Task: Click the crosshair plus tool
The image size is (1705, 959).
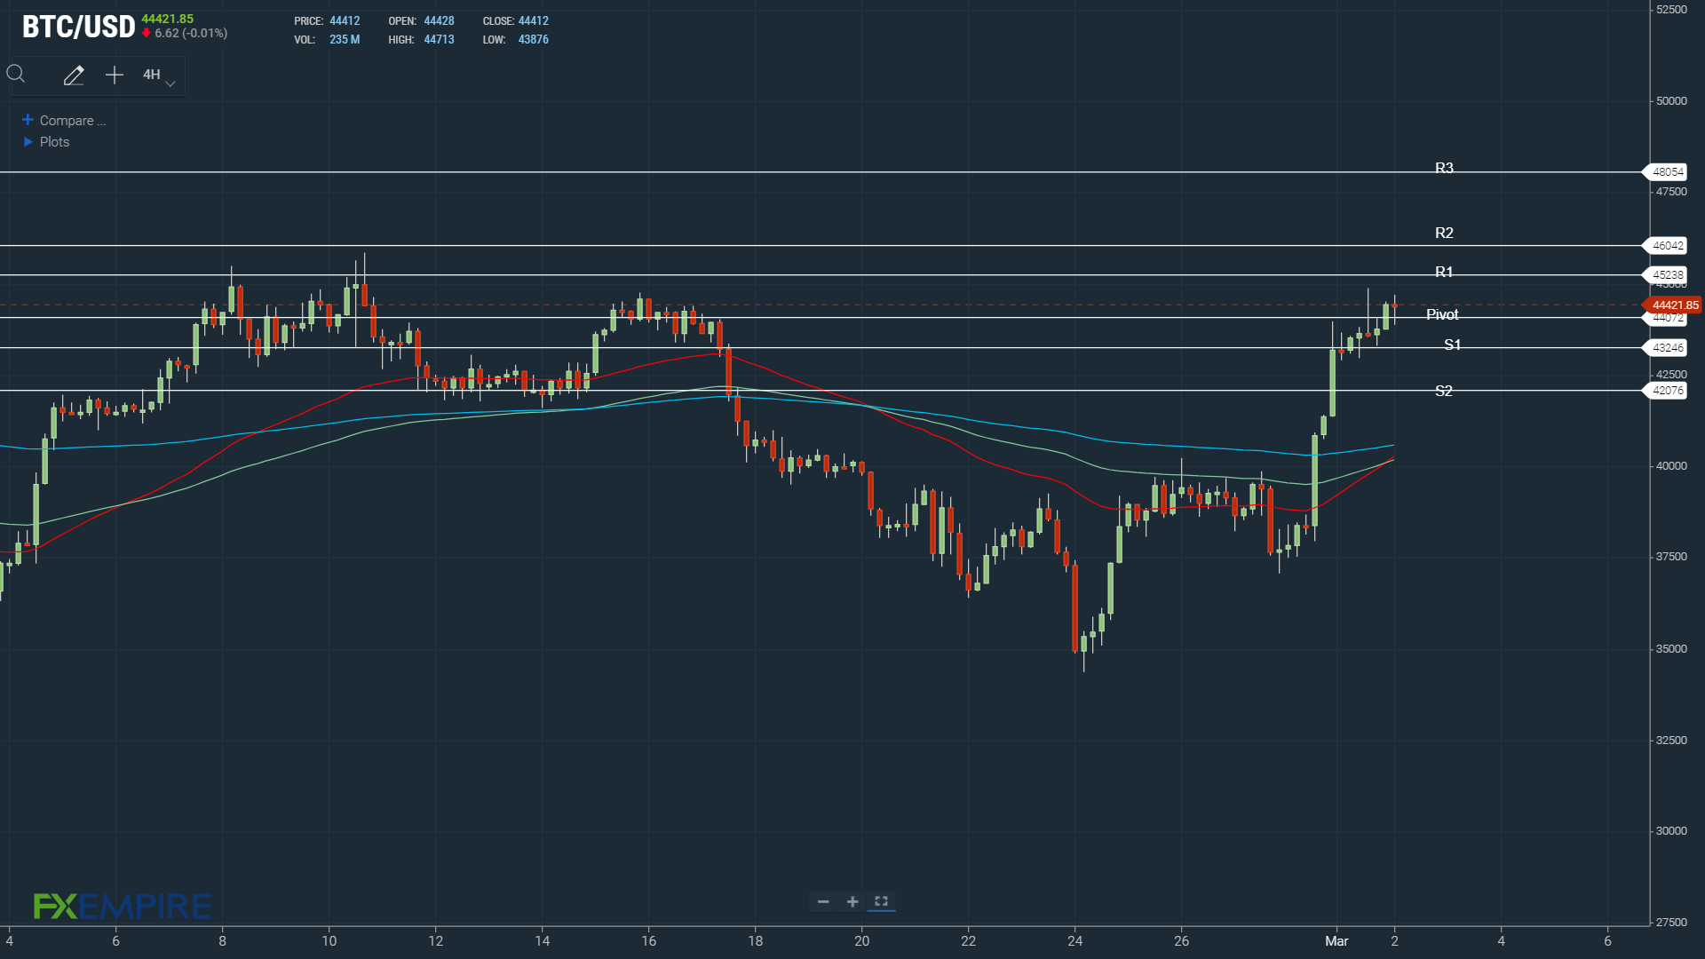Action: (x=115, y=75)
